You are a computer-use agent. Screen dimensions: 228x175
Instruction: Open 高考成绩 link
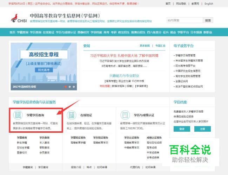[152, 148]
